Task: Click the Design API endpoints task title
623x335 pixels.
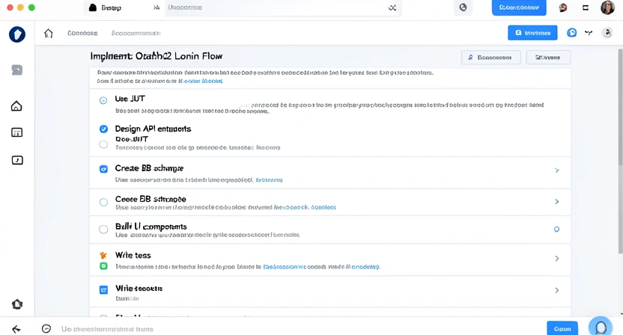Action: click(153, 129)
